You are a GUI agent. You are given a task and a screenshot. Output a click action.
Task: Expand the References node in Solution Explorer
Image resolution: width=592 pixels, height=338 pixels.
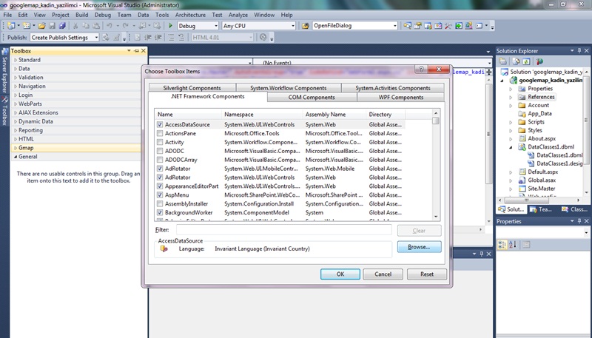pos(511,97)
